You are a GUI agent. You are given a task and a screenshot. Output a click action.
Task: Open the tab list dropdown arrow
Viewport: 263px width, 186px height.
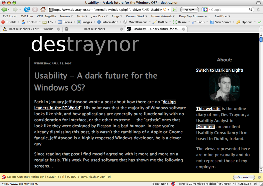(261, 29)
